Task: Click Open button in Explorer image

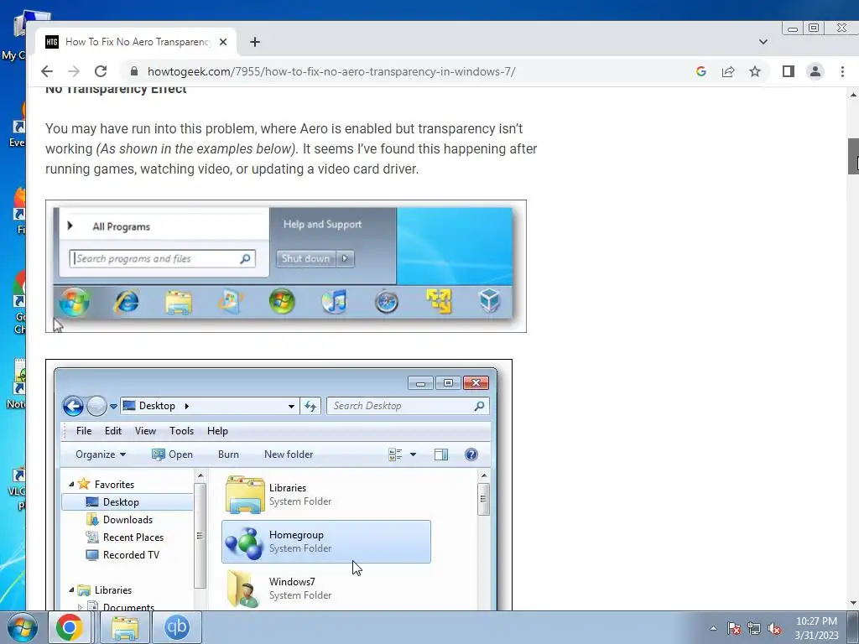Action: tap(172, 454)
